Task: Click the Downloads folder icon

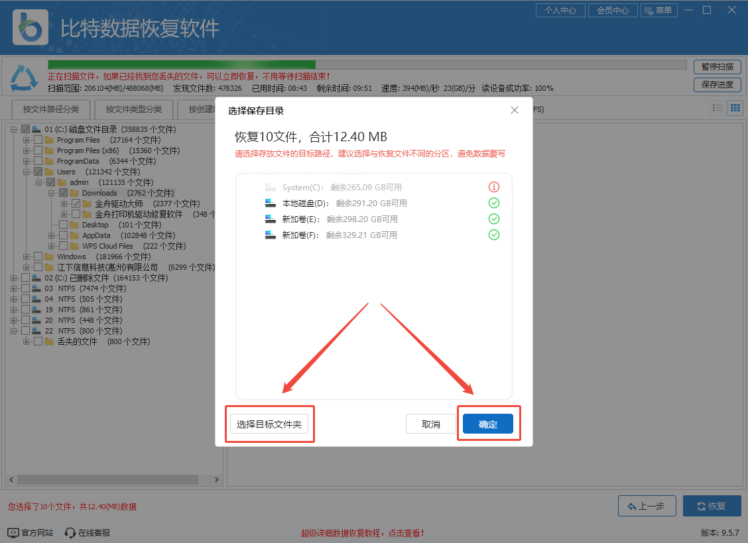Action: 74,193
